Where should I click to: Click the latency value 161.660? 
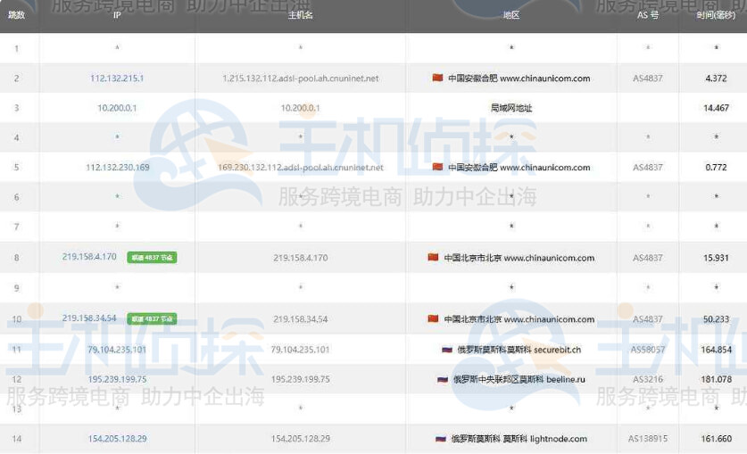[716, 438]
